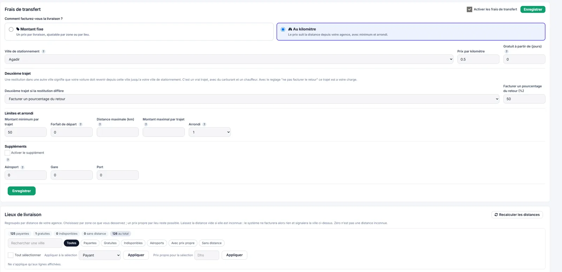Click the bottom green Enregistrer button

pyautogui.click(x=21, y=191)
